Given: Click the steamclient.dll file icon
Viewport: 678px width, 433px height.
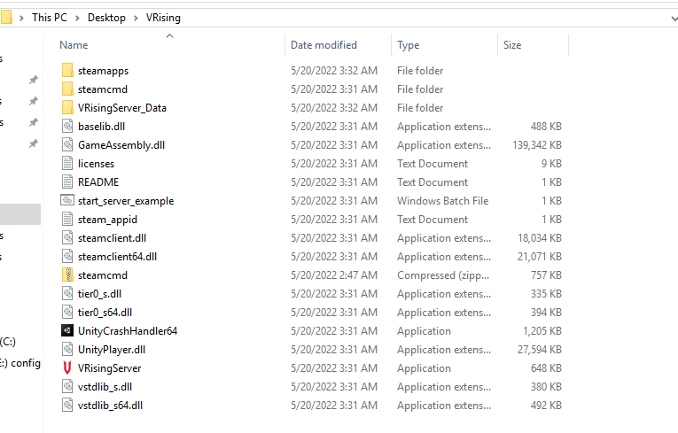Looking at the screenshot, I should 67,237.
